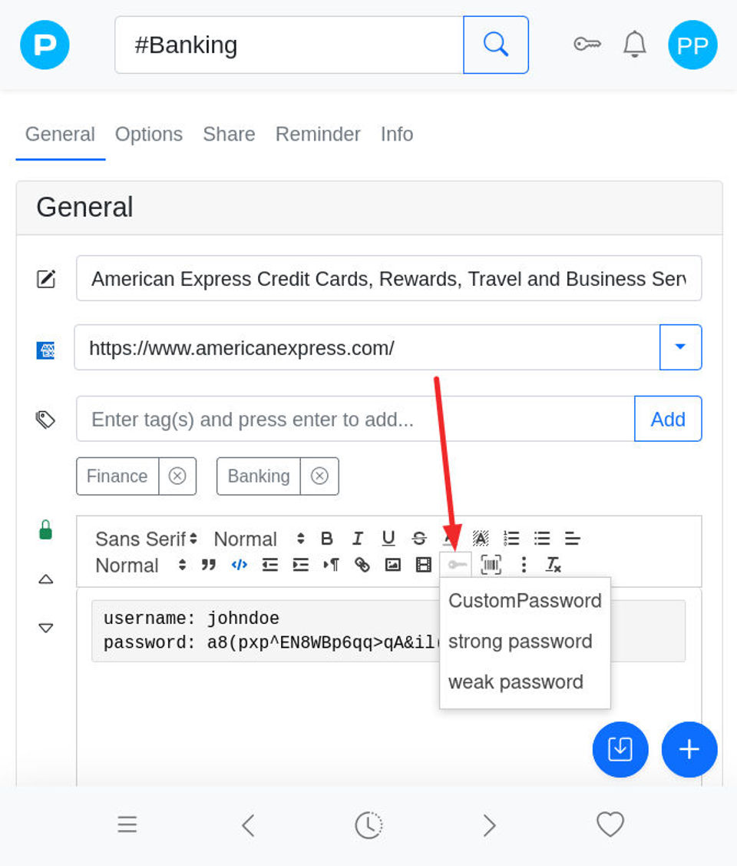Open the hamburger menu in bottom bar

[127, 825]
